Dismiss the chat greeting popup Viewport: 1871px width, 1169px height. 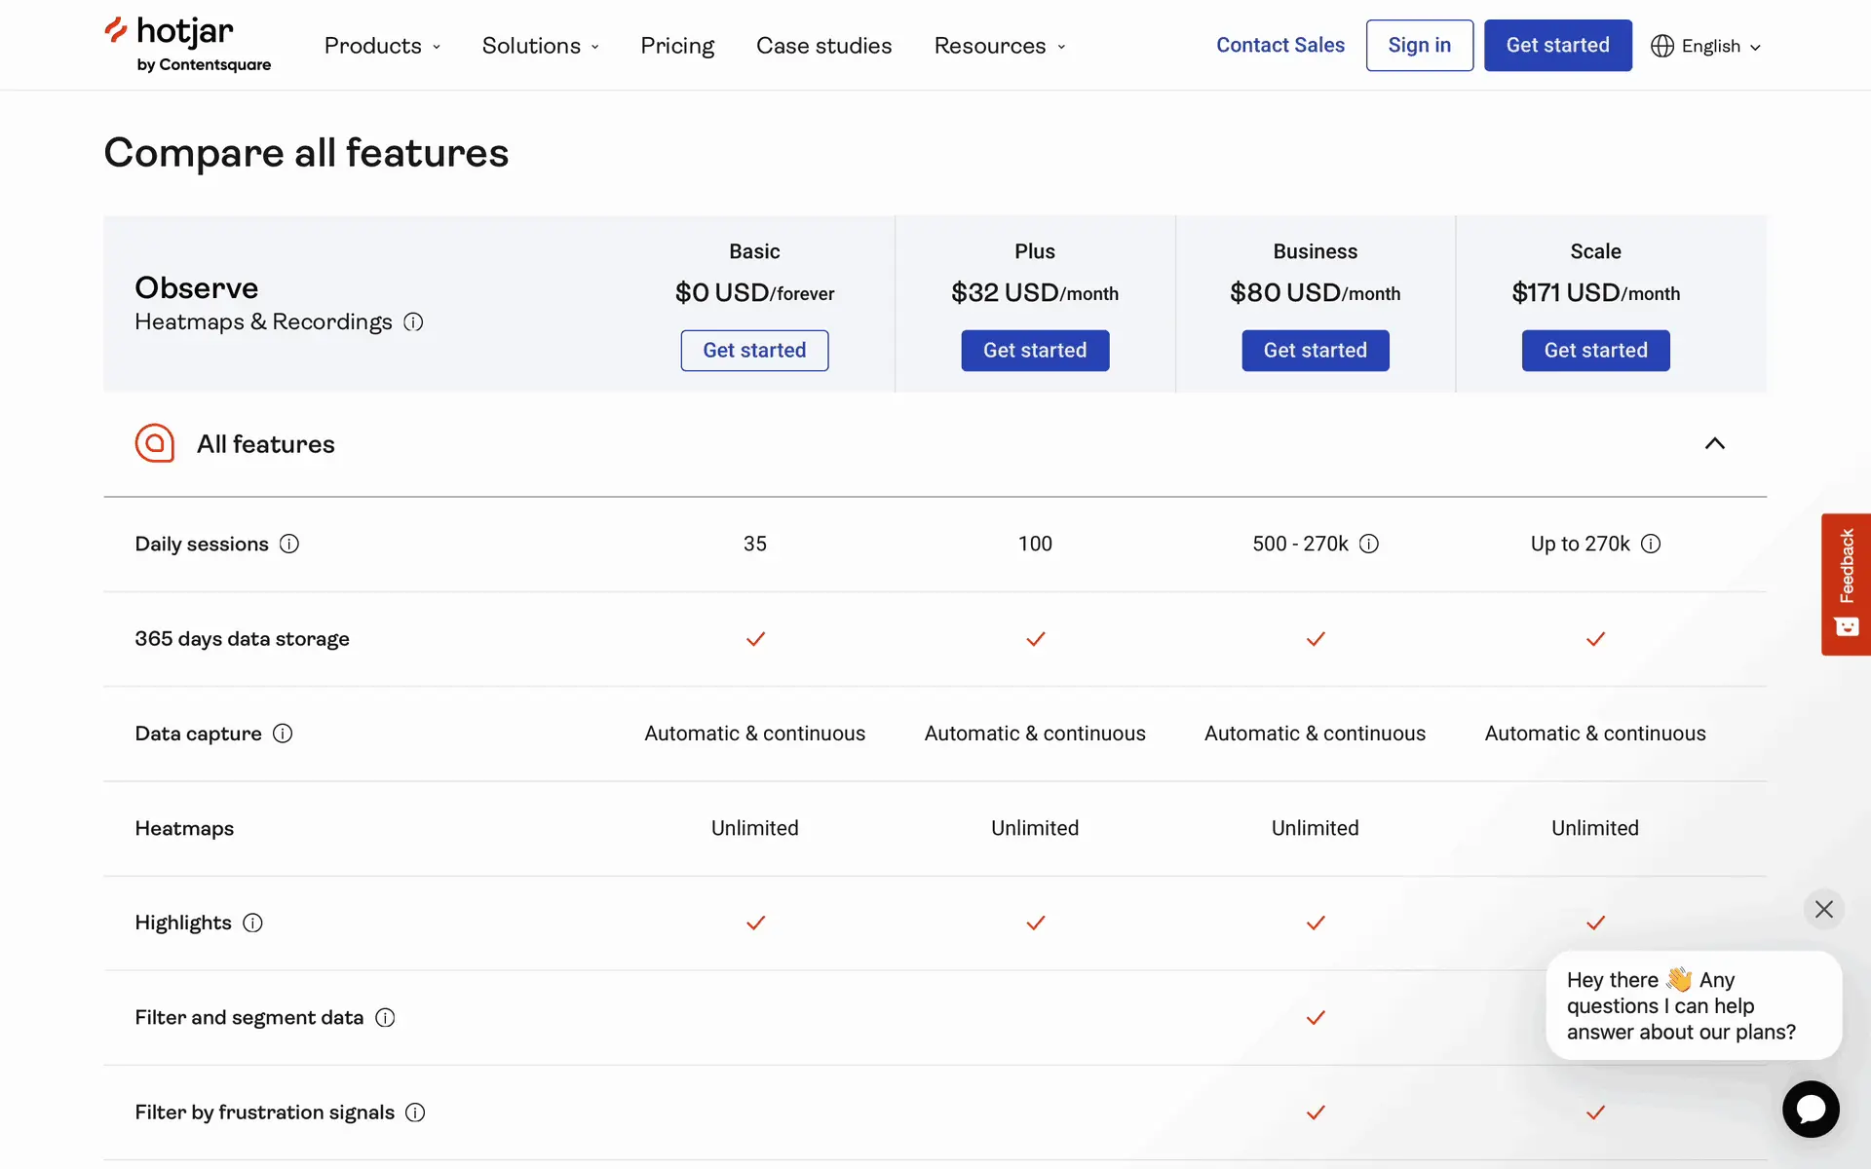[1824, 909]
